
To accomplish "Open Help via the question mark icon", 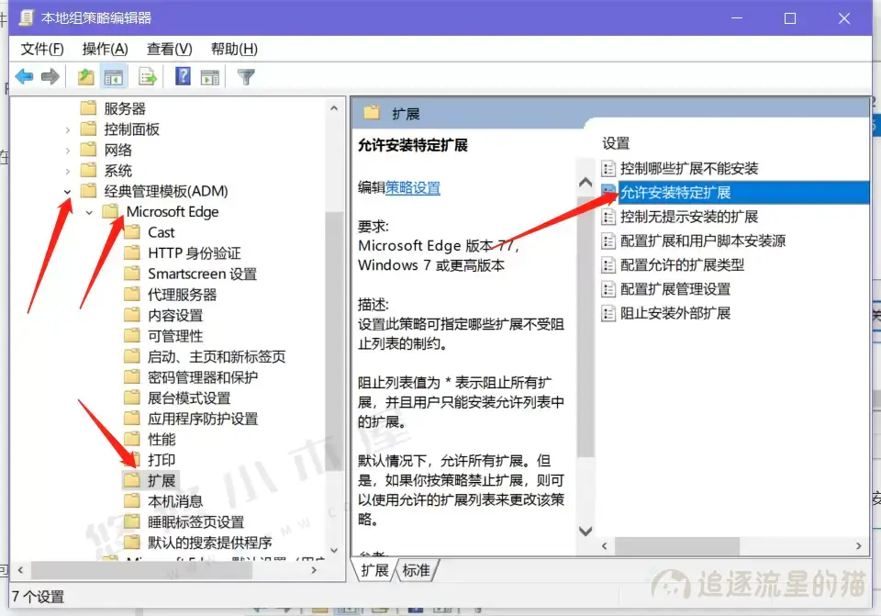I will coord(181,76).
